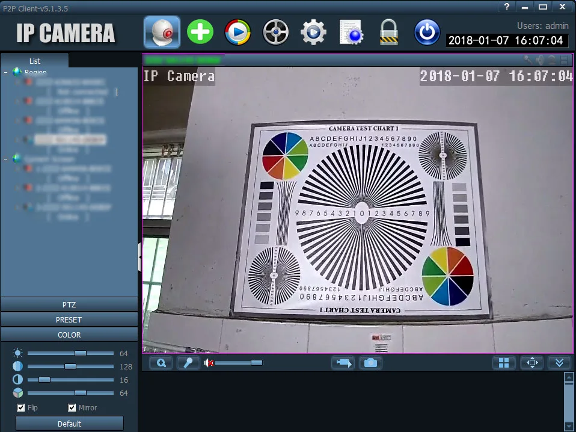This screenshot has height=432, width=576.
Task: Open video playback with the play icon
Action: tap(237, 32)
